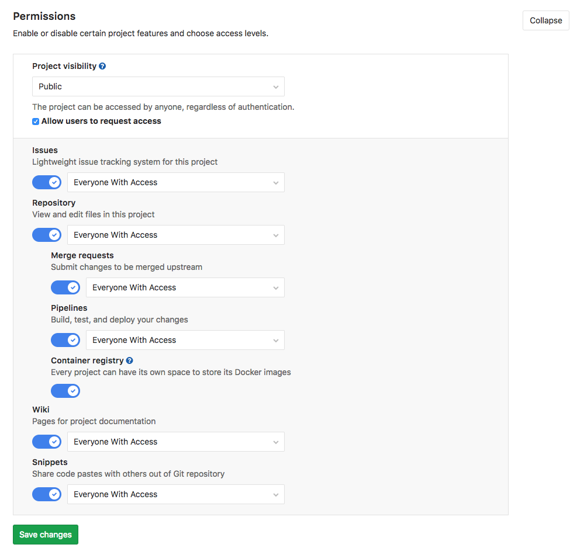Open the Pipelines access level dropdown

pos(185,339)
